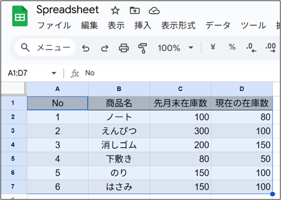Screen dimensions: 281x200
Task: Click the redo arrow icon
Action: (x=105, y=48)
